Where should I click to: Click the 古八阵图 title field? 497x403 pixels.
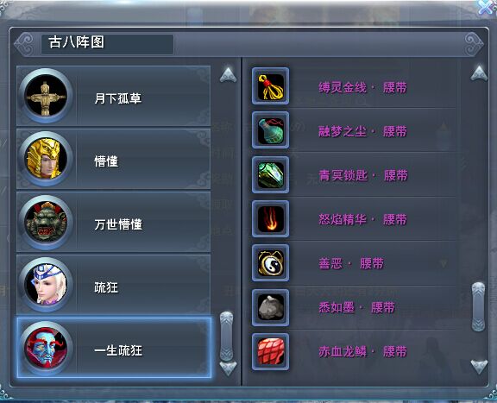(107, 44)
